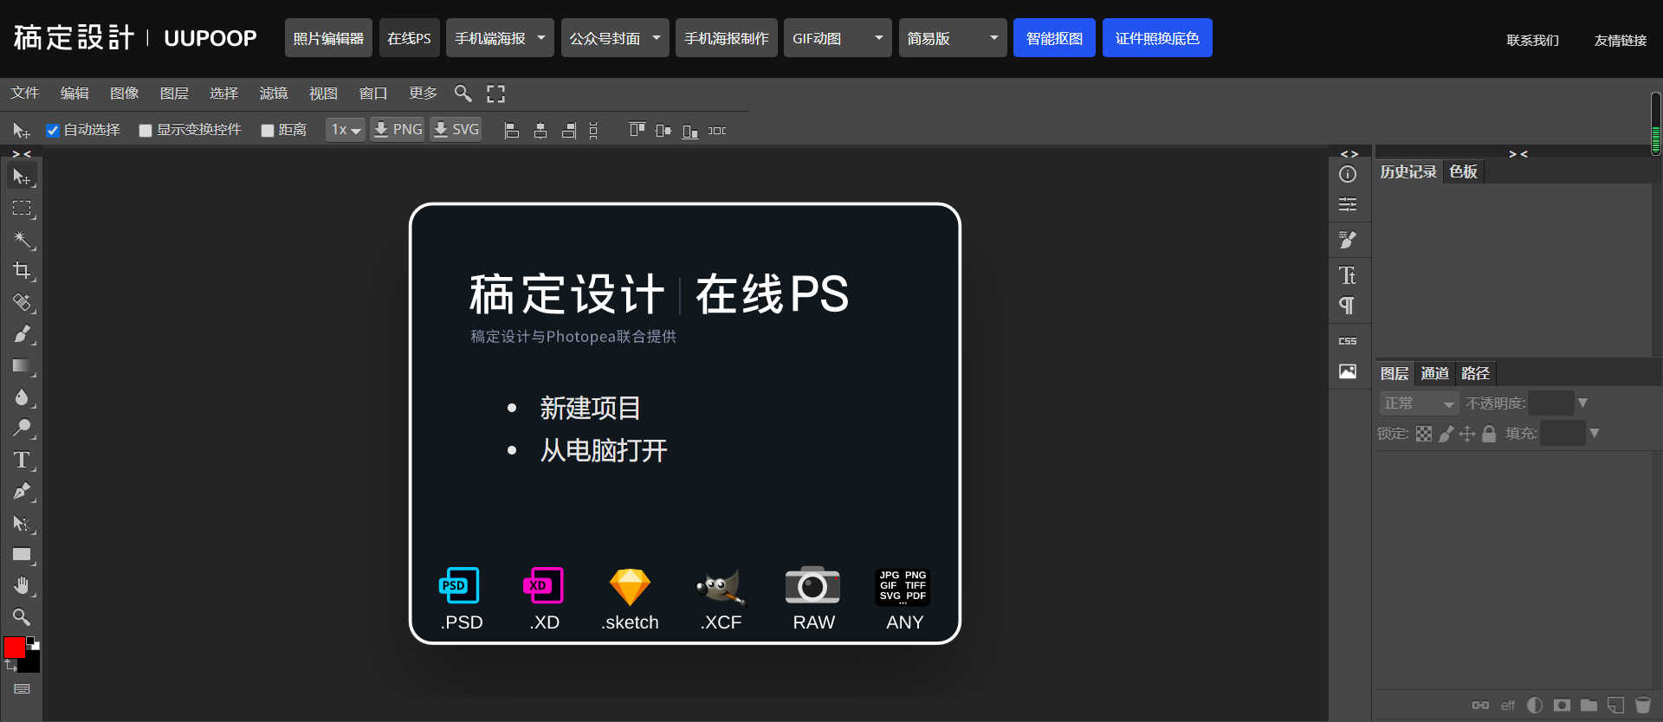Click the 从电脑打开 link
This screenshot has height=722, width=1663.
tap(604, 450)
